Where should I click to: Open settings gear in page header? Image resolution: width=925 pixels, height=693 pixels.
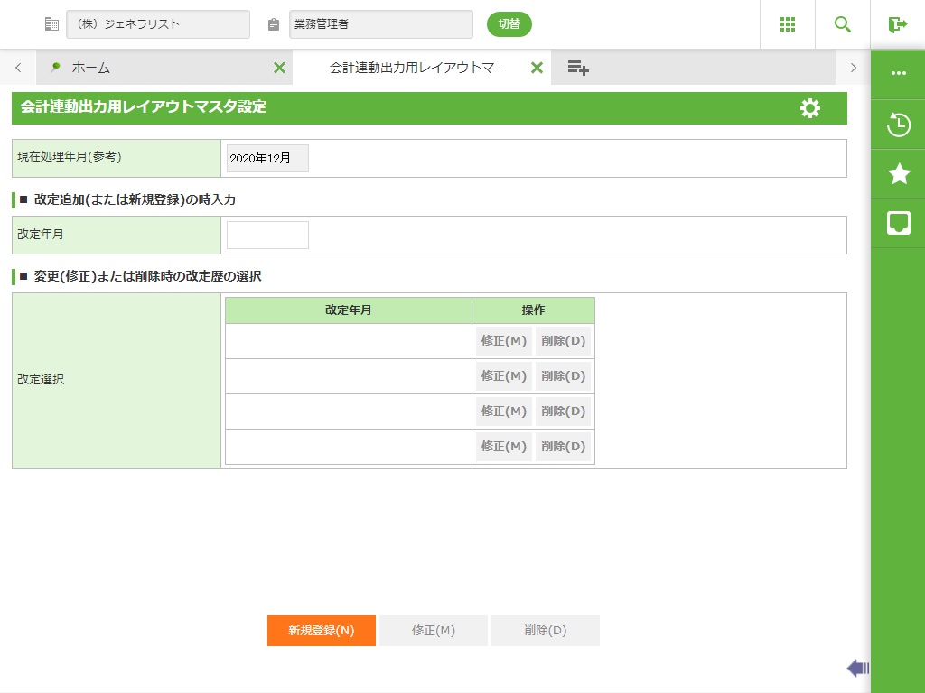(x=810, y=108)
